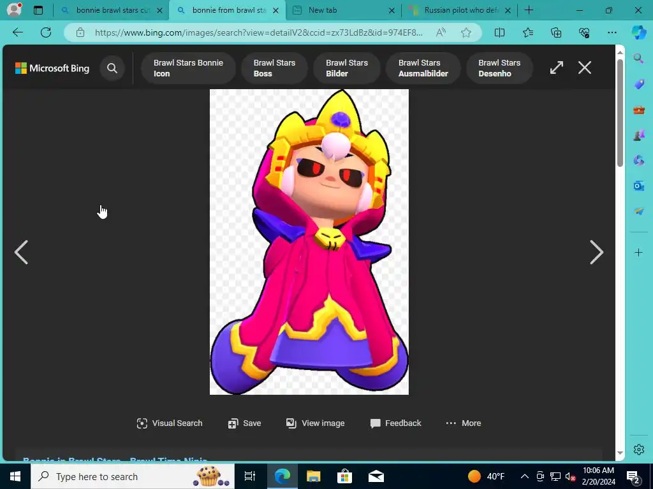Show hidden system tray icons

(x=525, y=476)
